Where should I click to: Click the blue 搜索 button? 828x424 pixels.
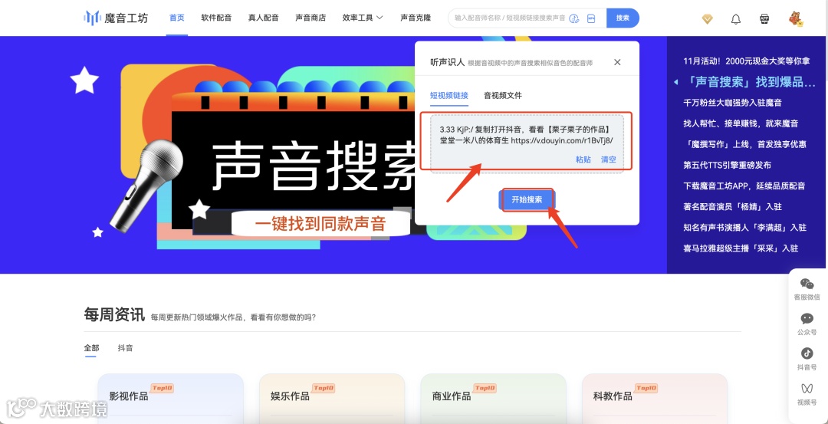[623, 18]
